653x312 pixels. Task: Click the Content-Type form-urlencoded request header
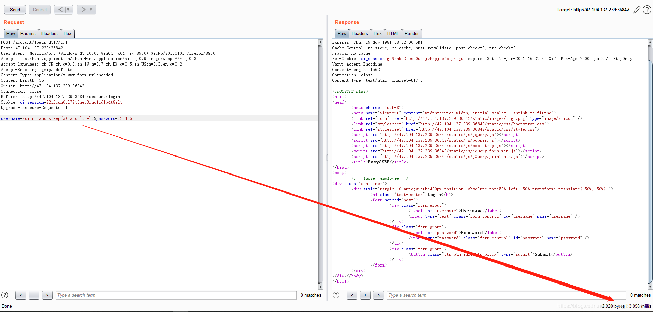point(57,75)
